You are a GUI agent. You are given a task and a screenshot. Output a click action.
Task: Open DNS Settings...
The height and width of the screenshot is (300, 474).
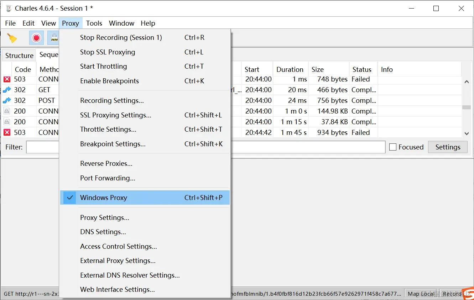pos(145,232)
